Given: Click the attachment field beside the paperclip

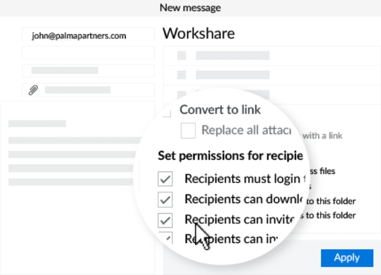Looking at the screenshot, I should (89, 90).
